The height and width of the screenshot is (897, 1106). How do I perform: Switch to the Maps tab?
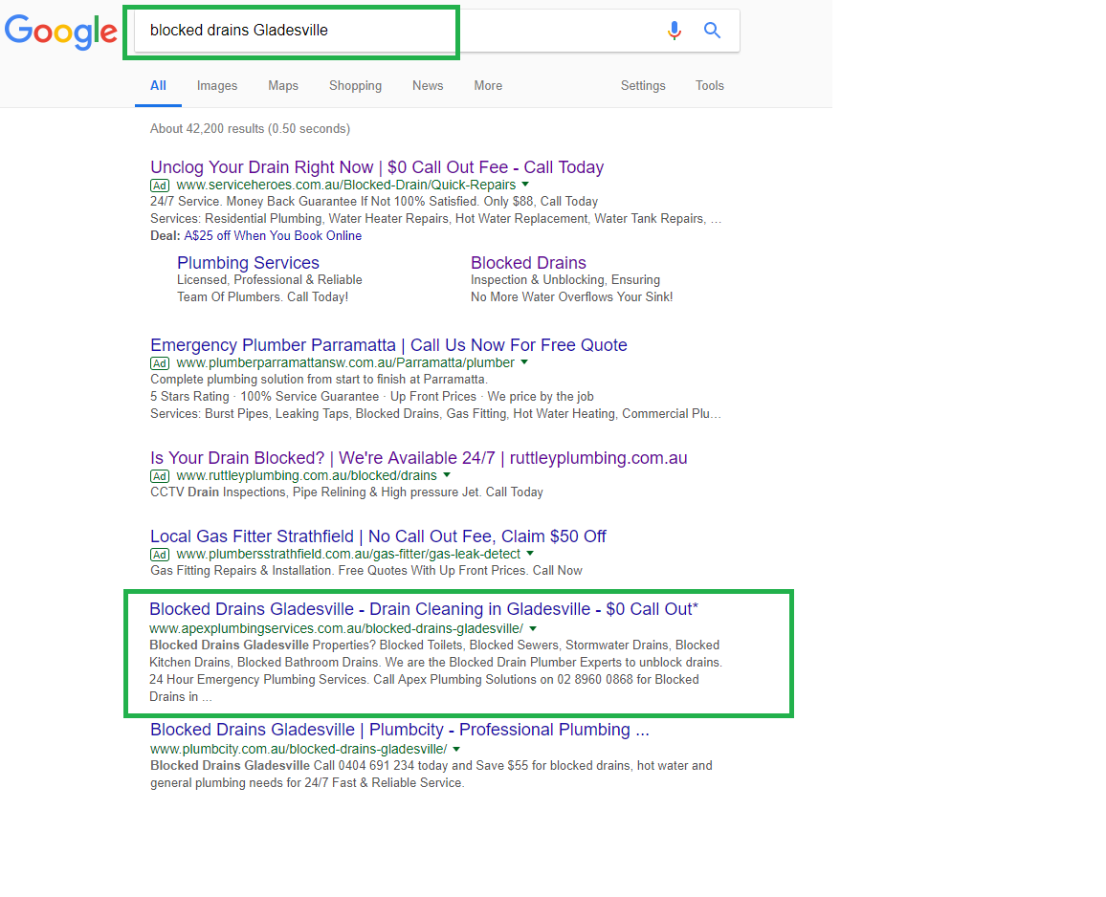point(283,85)
